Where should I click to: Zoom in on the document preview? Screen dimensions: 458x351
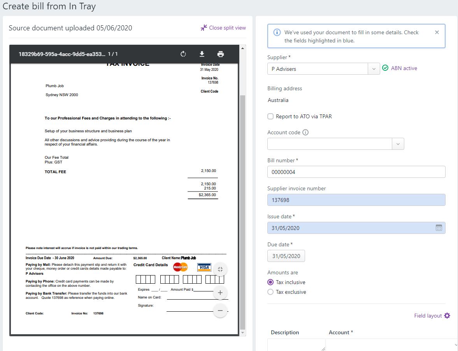[x=220, y=293]
